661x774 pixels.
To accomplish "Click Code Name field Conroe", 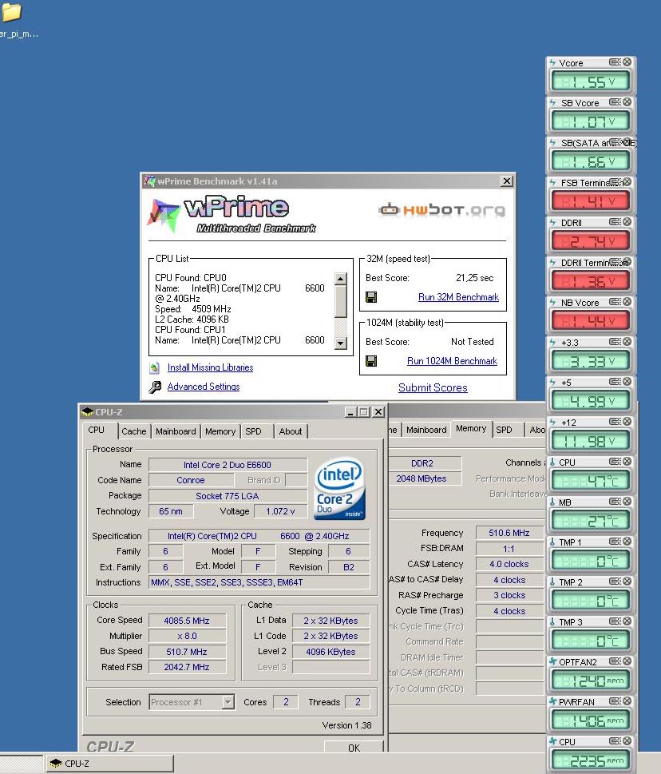I will [x=191, y=480].
